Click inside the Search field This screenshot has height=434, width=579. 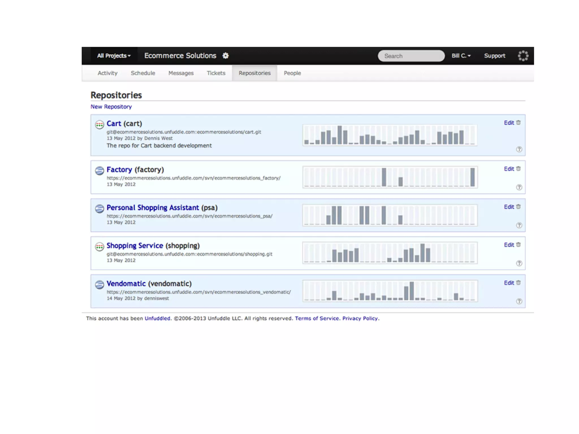point(411,56)
